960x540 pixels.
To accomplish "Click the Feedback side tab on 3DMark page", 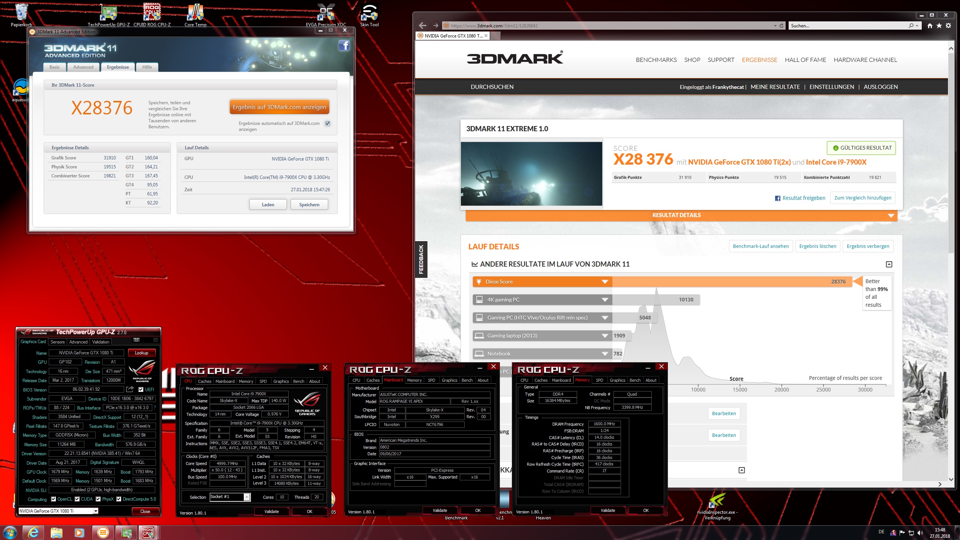I will click(x=421, y=259).
